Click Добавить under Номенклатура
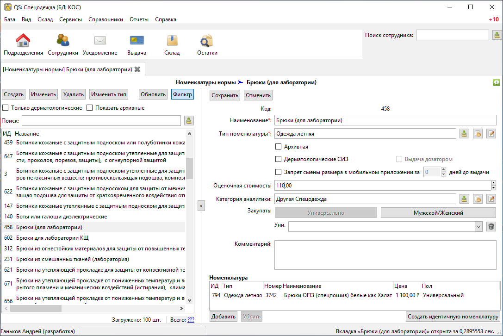Screen dimensions: 503x336 point(223,317)
